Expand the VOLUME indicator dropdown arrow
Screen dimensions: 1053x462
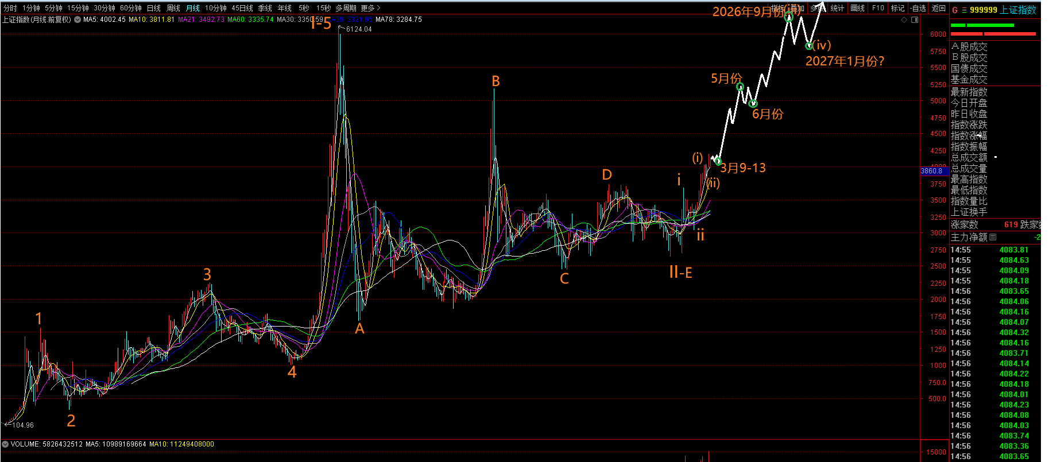tap(5, 444)
